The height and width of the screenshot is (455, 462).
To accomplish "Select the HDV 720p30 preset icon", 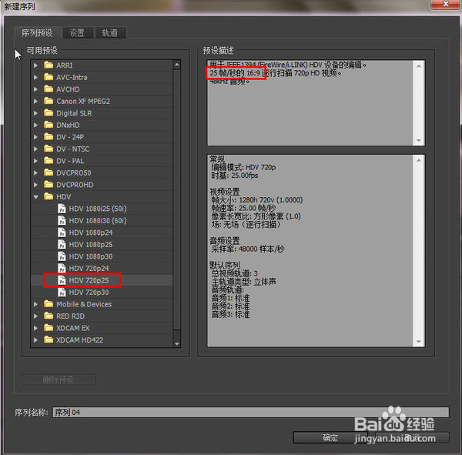I will pos(62,293).
